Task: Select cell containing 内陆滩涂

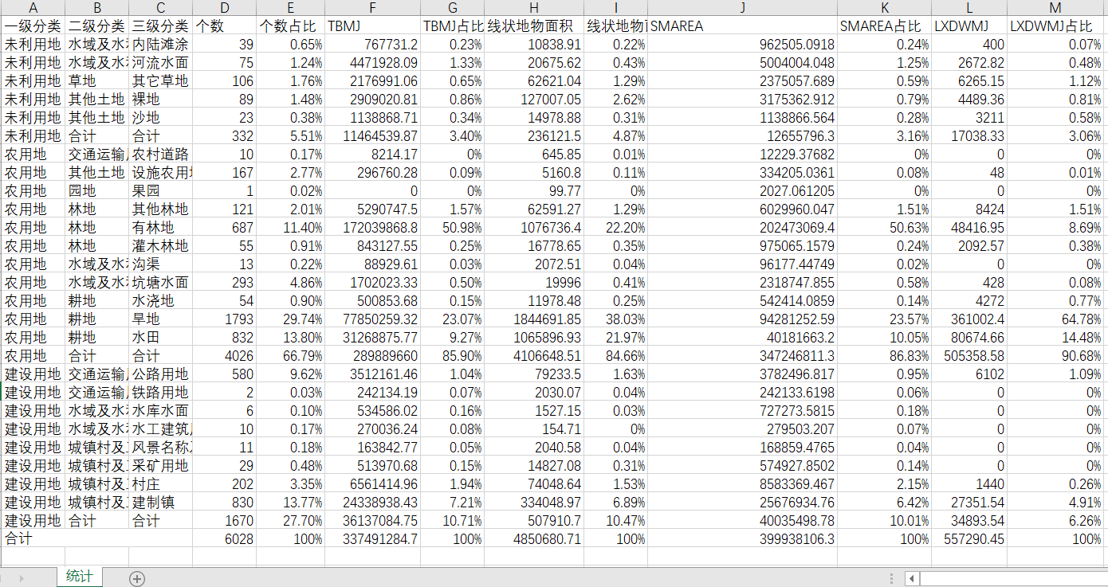Action: 160,45
